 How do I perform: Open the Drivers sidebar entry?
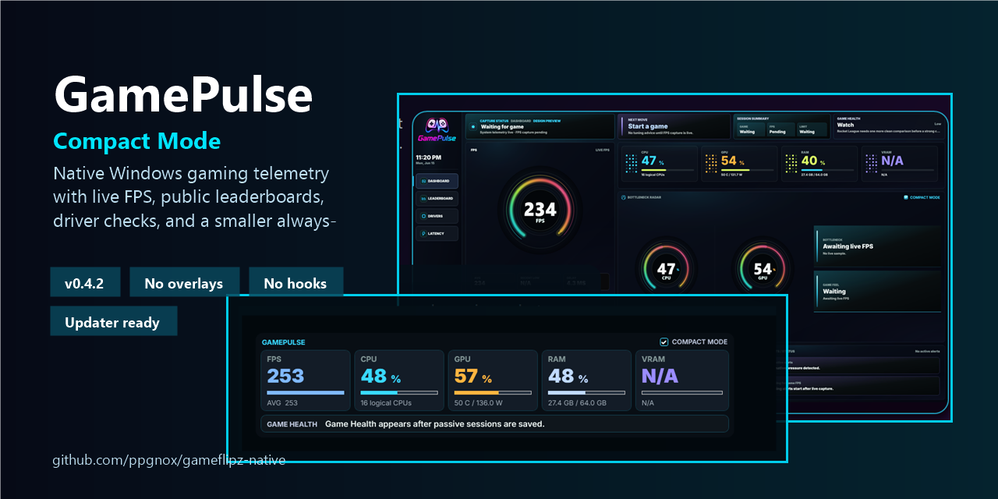[x=437, y=216]
